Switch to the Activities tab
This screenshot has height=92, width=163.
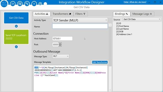(42, 14)
